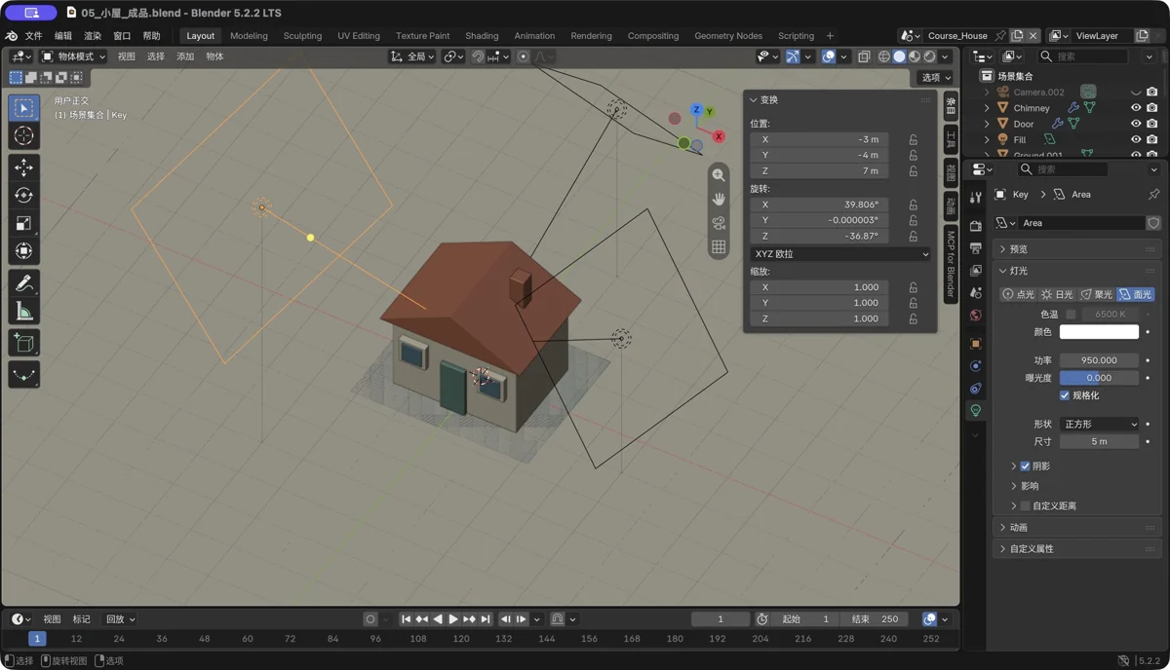Click the pan hand icon in viewport
The image size is (1170, 670).
click(719, 199)
